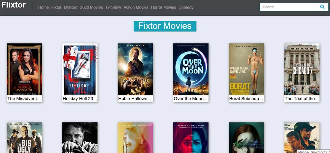Open the Comedy category
Image resolution: width=330 pixels, height=153 pixels.
186,7
